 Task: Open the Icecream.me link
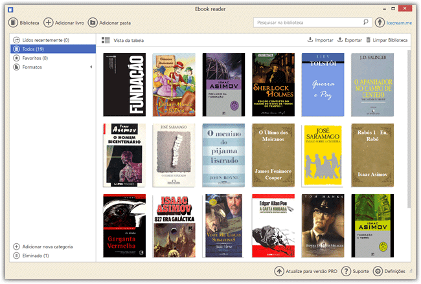(398, 23)
